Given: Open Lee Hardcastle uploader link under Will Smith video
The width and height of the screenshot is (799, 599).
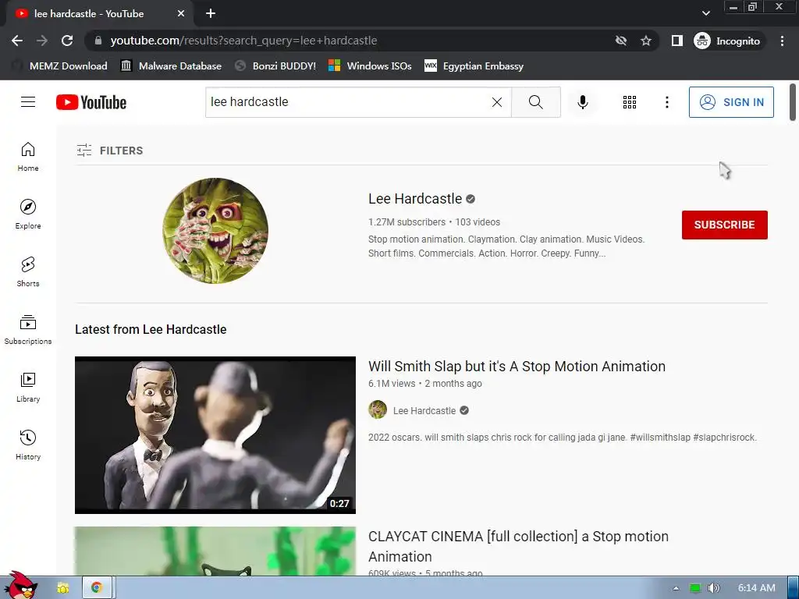Looking at the screenshot, I should pos(424,410).
